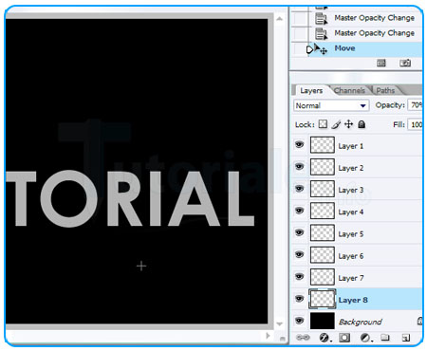
Task: Create new adjustment layer icon
Action: (x=366, y=338)
